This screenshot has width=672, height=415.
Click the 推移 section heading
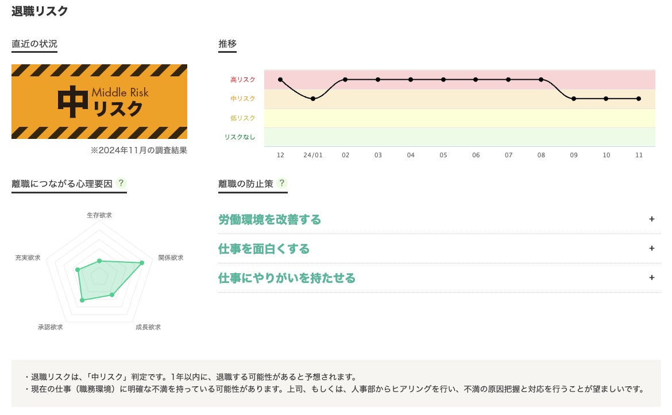227,44
